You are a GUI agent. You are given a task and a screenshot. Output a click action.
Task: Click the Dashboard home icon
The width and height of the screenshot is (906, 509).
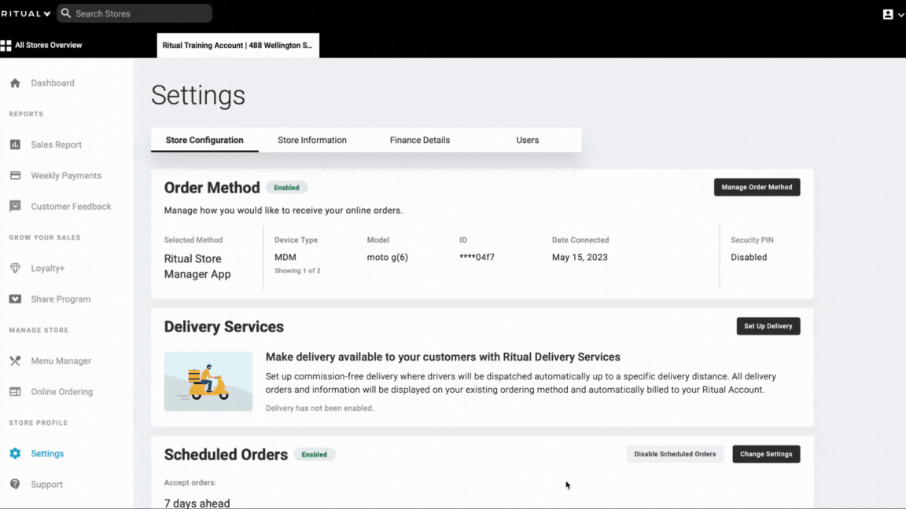coord(15,83)
